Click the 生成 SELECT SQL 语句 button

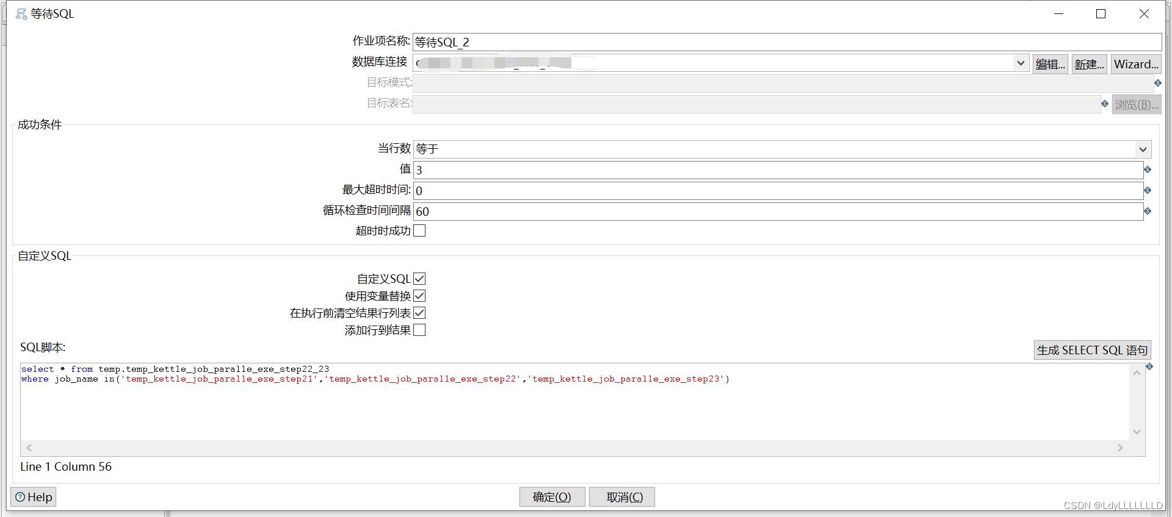pos(1093,350)
